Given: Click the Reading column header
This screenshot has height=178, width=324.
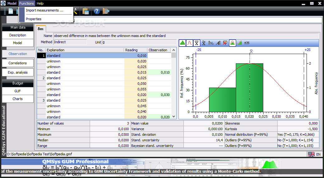Looking at the screenshot, I should tap(136, 50).
